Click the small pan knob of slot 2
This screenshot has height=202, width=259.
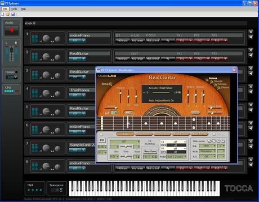57,57
